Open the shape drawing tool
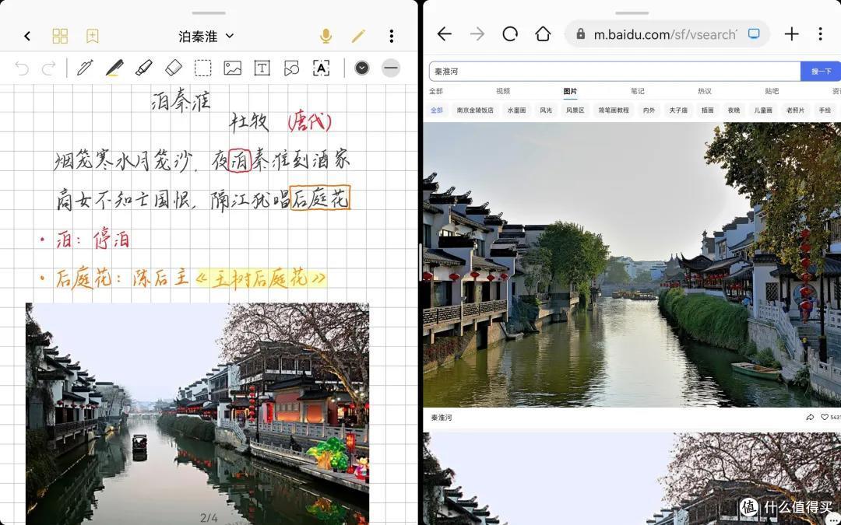Viewport: 841px width, 525px height. point(291,68)
